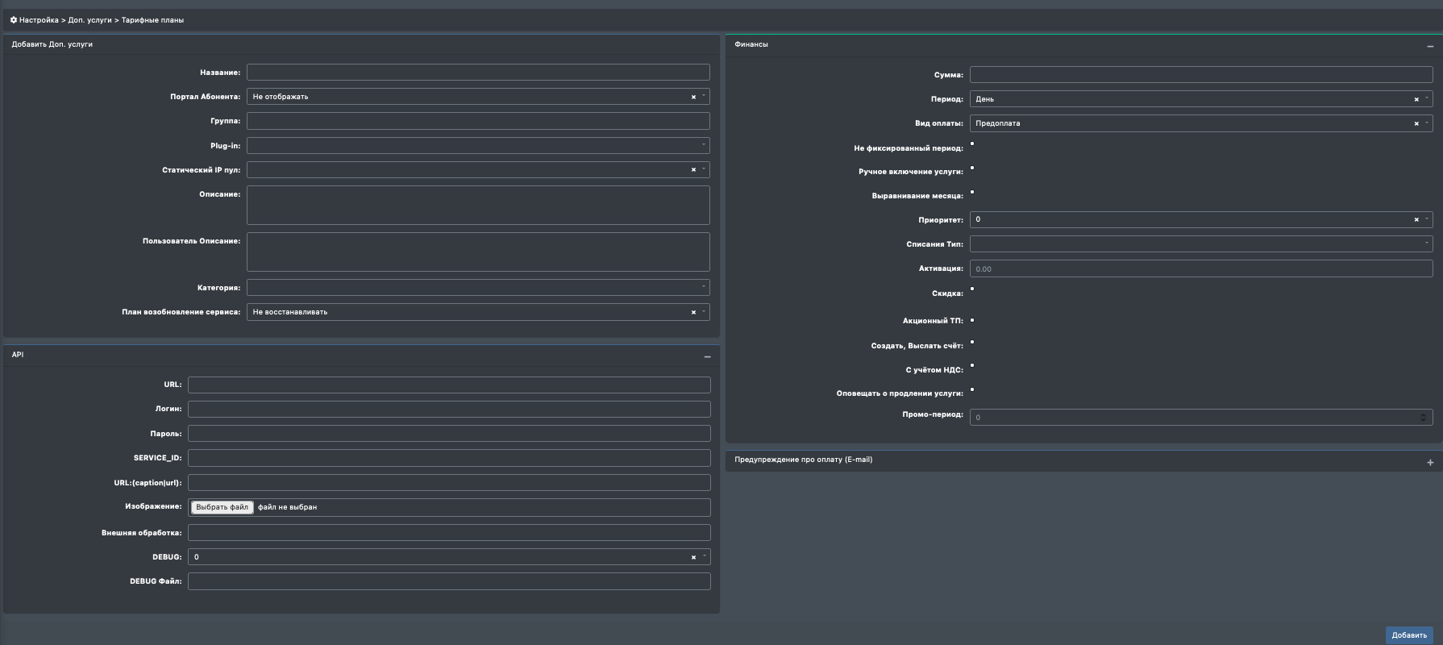Open Доп. услуги in the breadcrumb
This screenshot has height=645, width=1443.
pyautogui.click(x=89, y=20)
